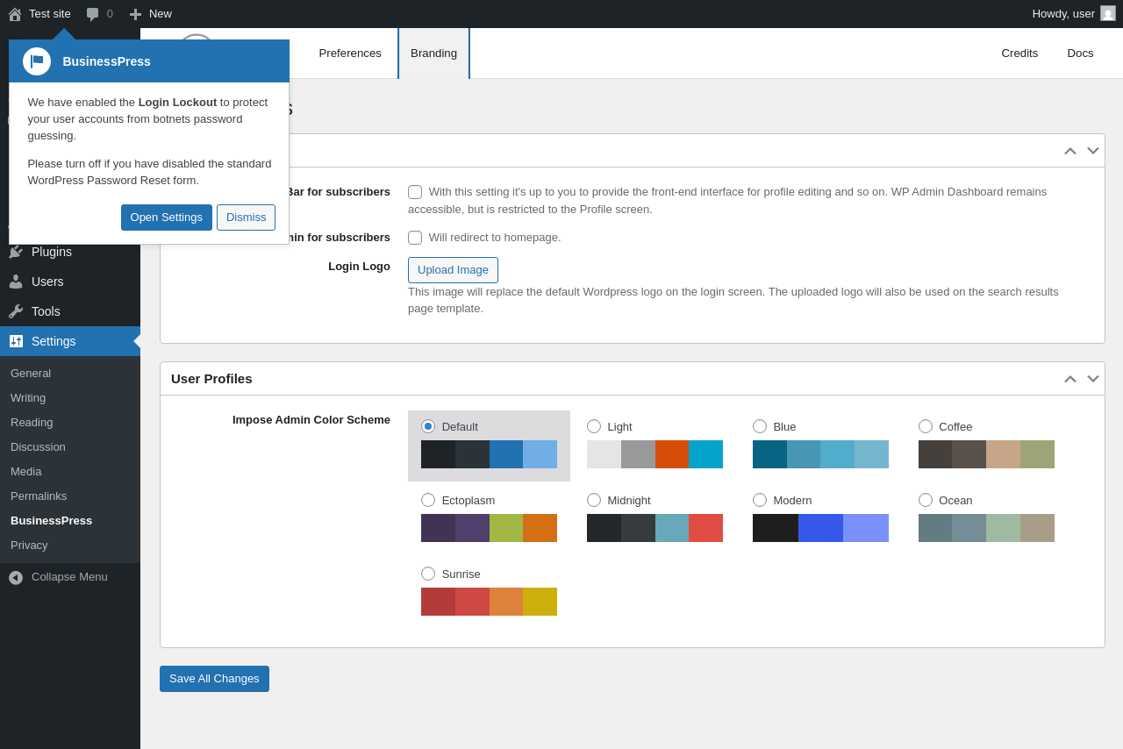This screenshot has width=1123, height=749.
Task: Click the first panel's up chevron
Action: [x=1070, y=151]
